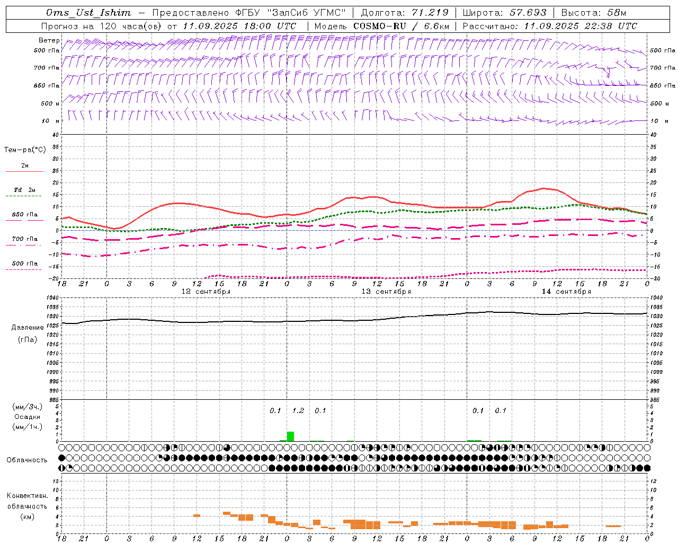The width and height of the screenshot is (678, 543).
Task: Click the (мм/3ч.) precipitation unit label
Action: tap(27, 407)
